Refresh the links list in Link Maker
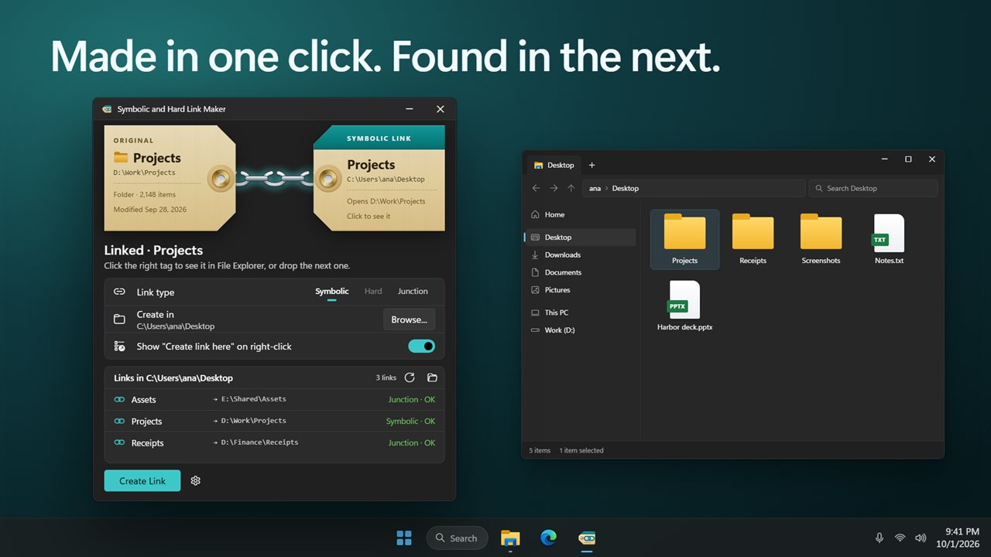 click(410, 378)
